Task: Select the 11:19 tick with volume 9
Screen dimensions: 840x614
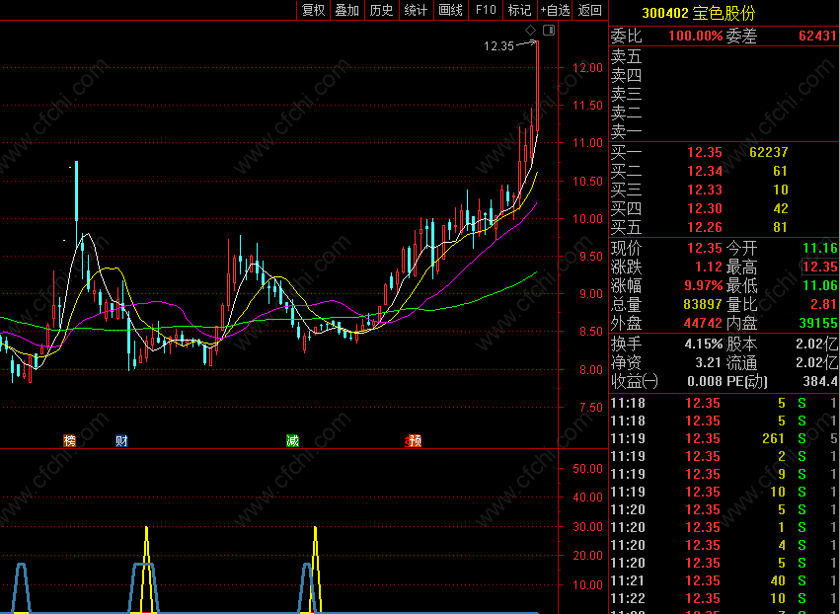Action: pyautogui.click(x=725, y=474)
